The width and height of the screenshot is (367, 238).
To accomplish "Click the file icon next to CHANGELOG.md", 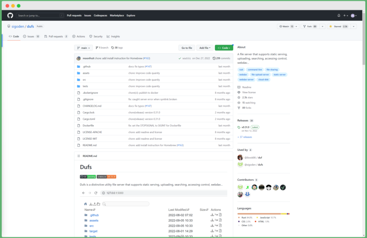I will [78, 106].
